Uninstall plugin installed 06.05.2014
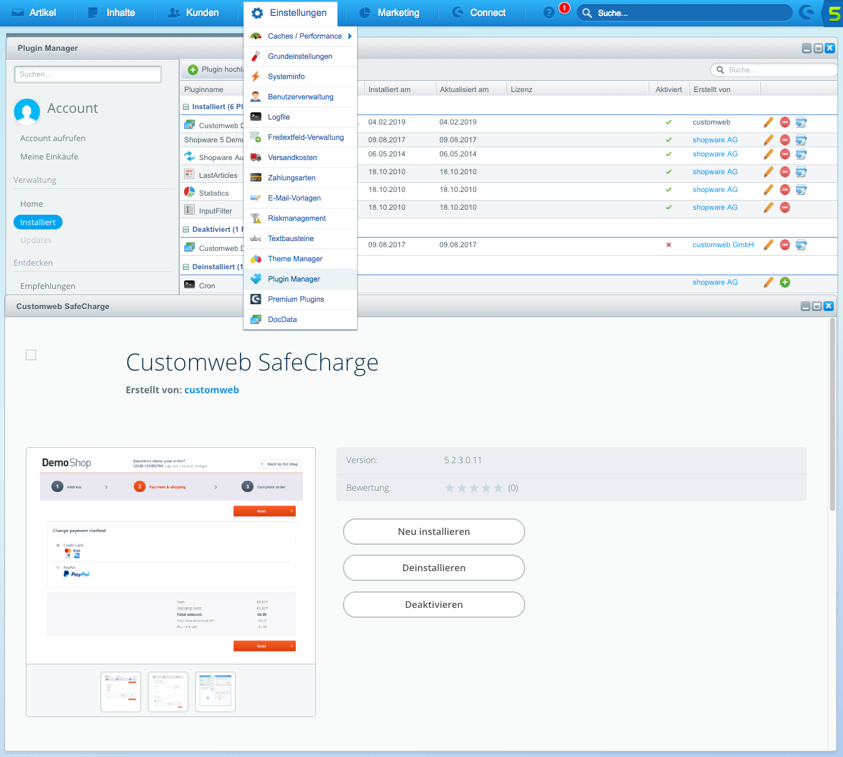Image resolution: width=843 pixels, height=757 pixels. pyautogui.click(x=785, y=154)
